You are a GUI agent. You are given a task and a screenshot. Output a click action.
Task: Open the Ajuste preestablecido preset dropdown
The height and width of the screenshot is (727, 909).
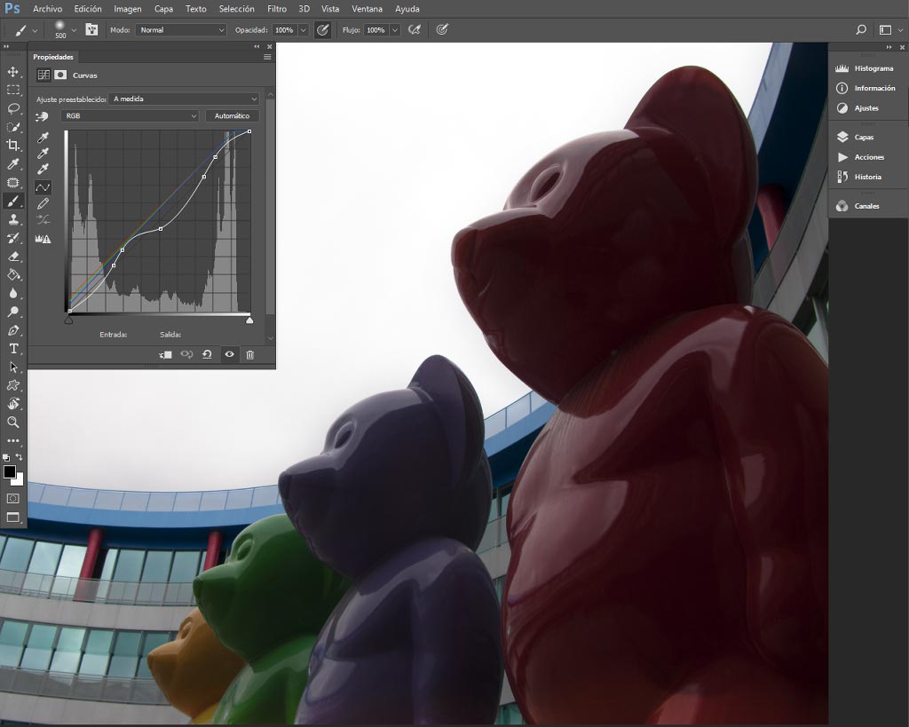tap(185, 99)
